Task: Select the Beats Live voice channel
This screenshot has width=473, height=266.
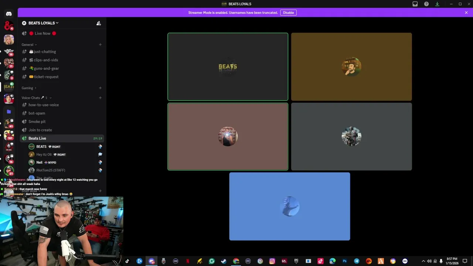Action: (62, 138)
